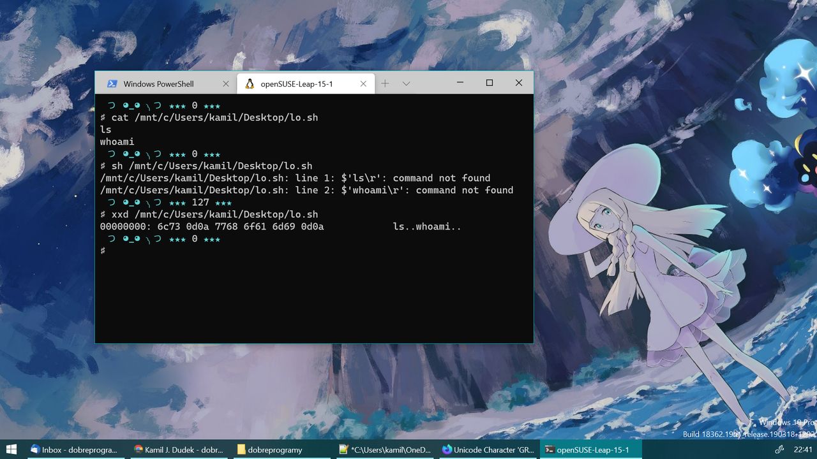Screen dimensions: 817x459
Task: Click the pen input icon in the system tray
Action: (779, 449)
